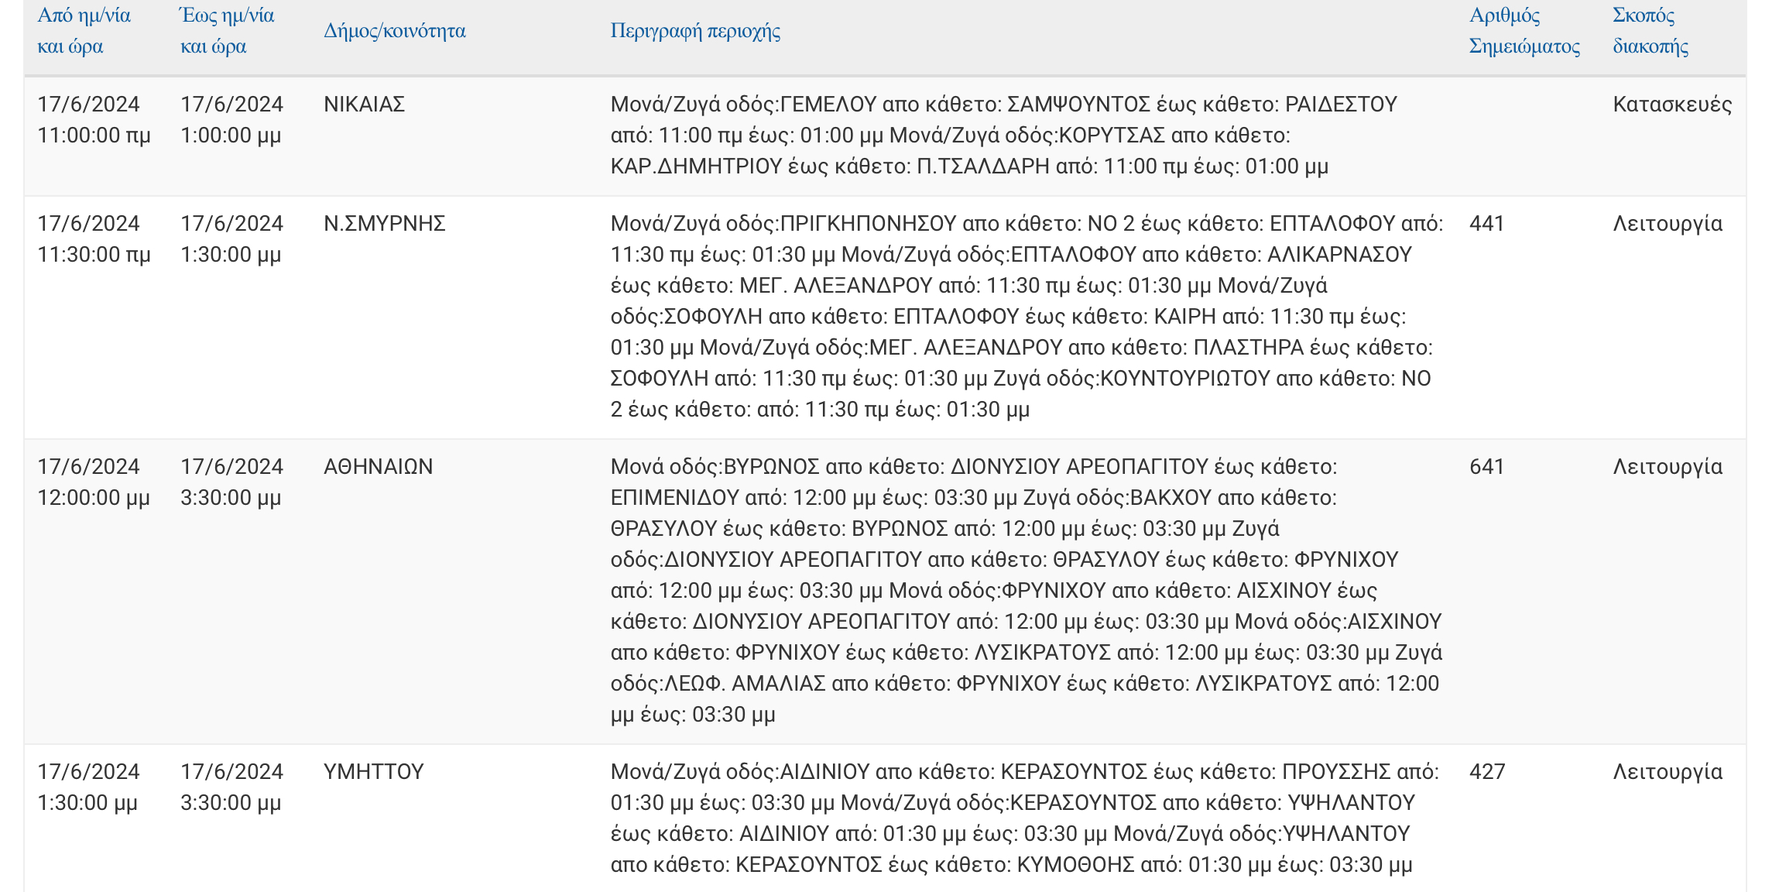Select the ΝΙΚΑΙΑΣ municipality cell
1779x892 pixels.
pyautogui.click(x=365, y=105)
